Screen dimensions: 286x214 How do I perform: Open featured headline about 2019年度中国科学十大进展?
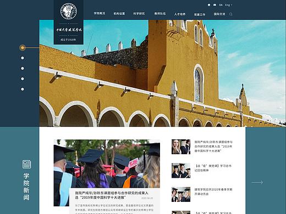[112, 195]
